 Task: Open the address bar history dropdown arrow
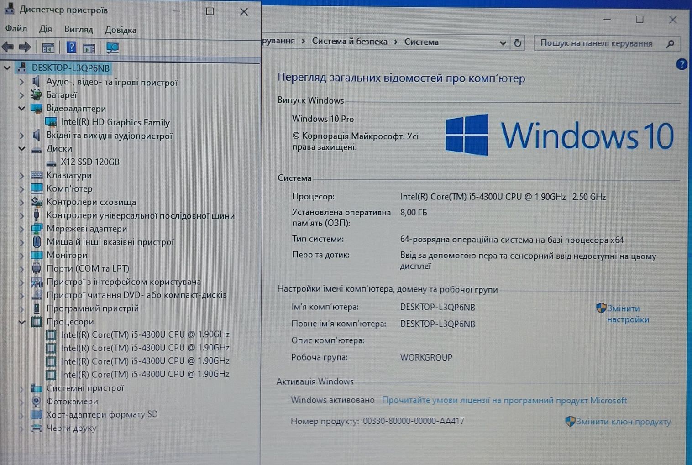[x=503, y=43]
